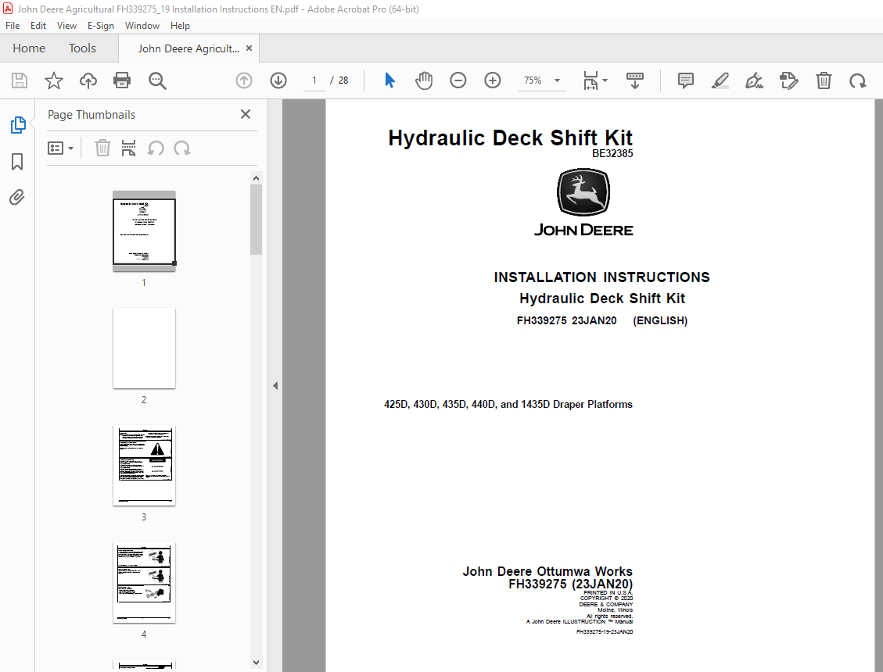The image size is (883, 672).
Task: Click the page number input field
Action: (x=314, y=80)
